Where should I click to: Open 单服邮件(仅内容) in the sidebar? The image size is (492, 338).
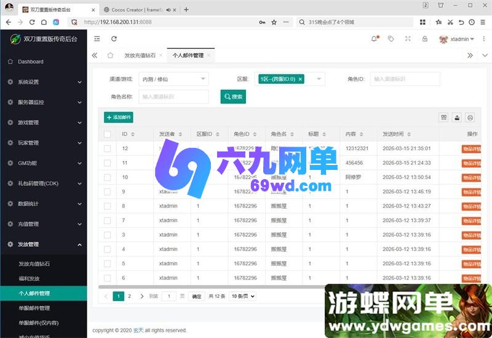click(x=44, y=323)
